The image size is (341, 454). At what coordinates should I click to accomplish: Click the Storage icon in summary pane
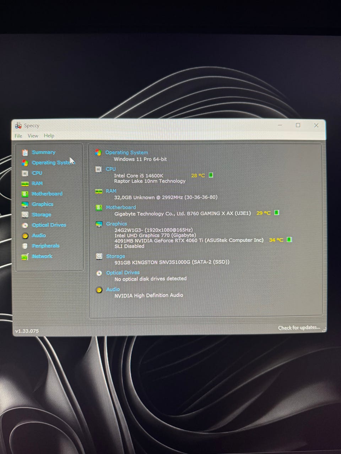99,256
